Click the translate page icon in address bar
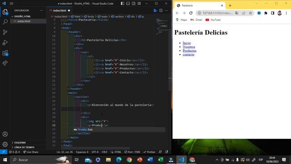This screenshot has width=291, height=164. [x=237, y=13]
